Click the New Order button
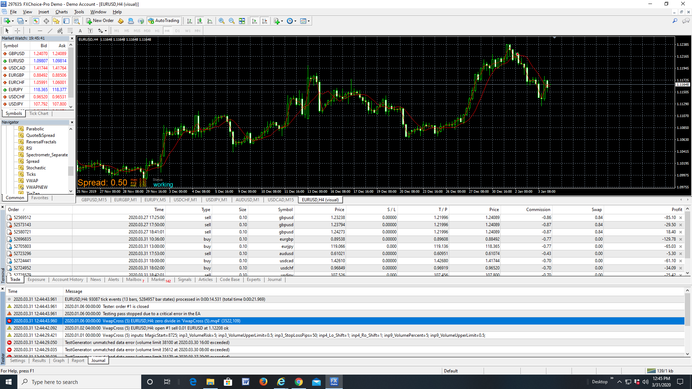 (x=100, y=21)
